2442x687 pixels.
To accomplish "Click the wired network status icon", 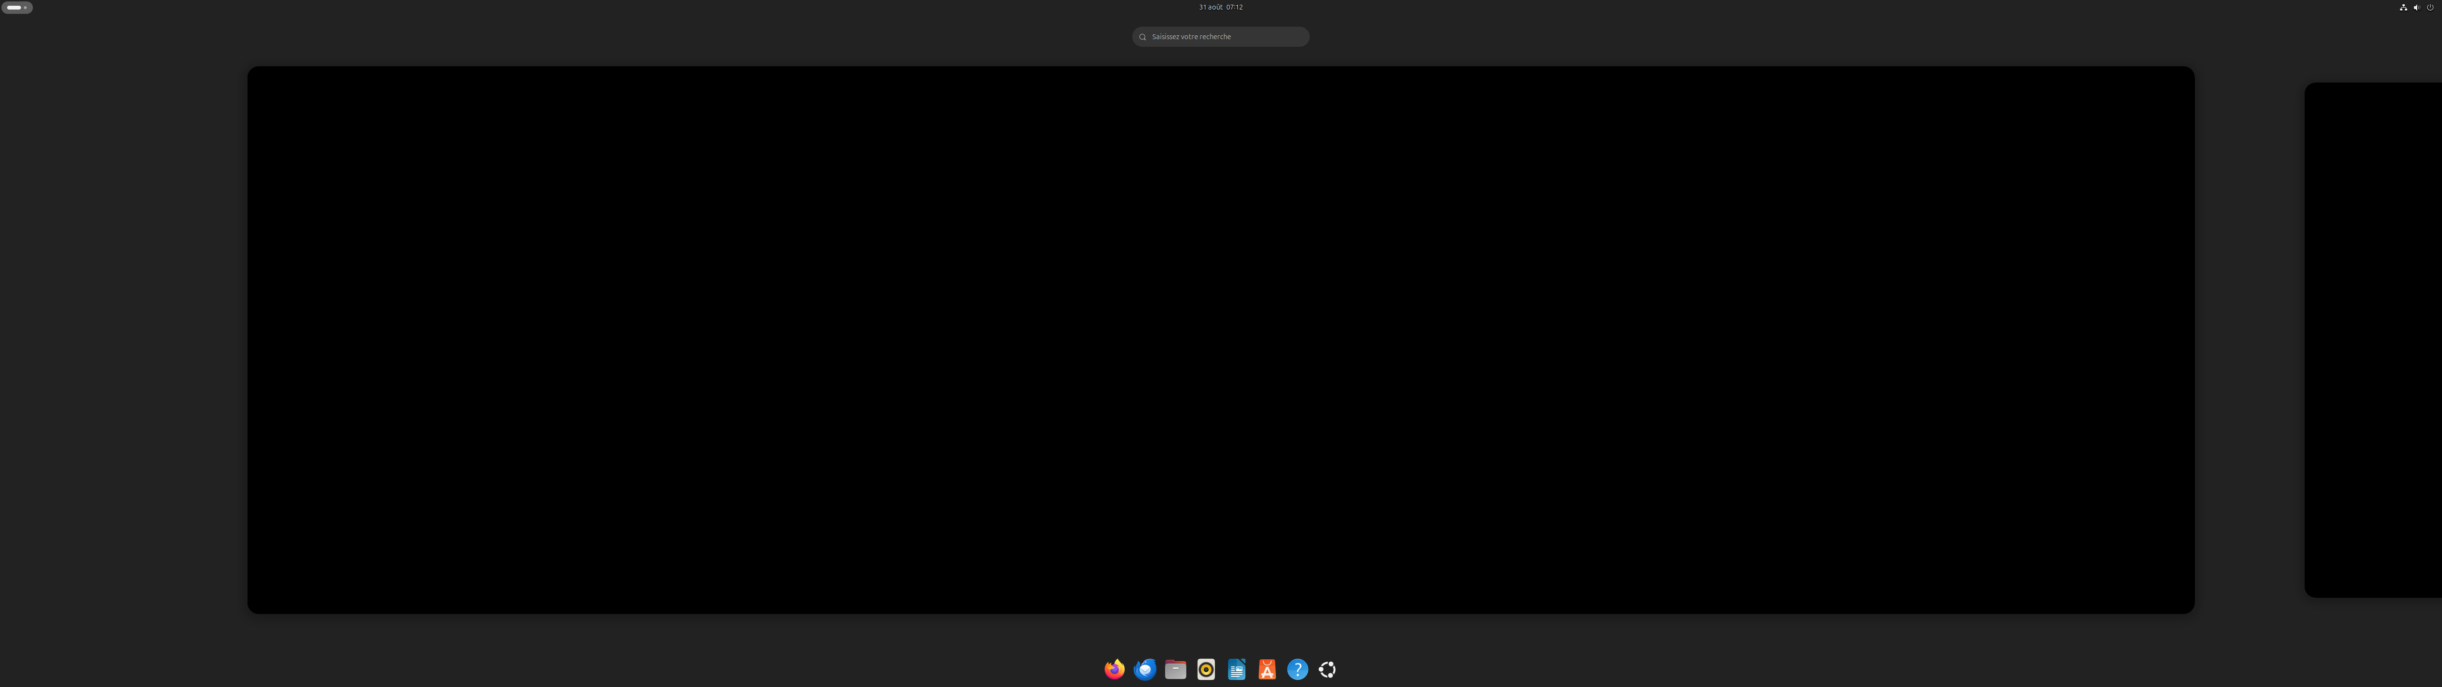I will tap(2403, 8).
